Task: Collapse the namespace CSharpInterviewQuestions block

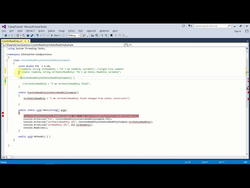Action: pos(7,54)
